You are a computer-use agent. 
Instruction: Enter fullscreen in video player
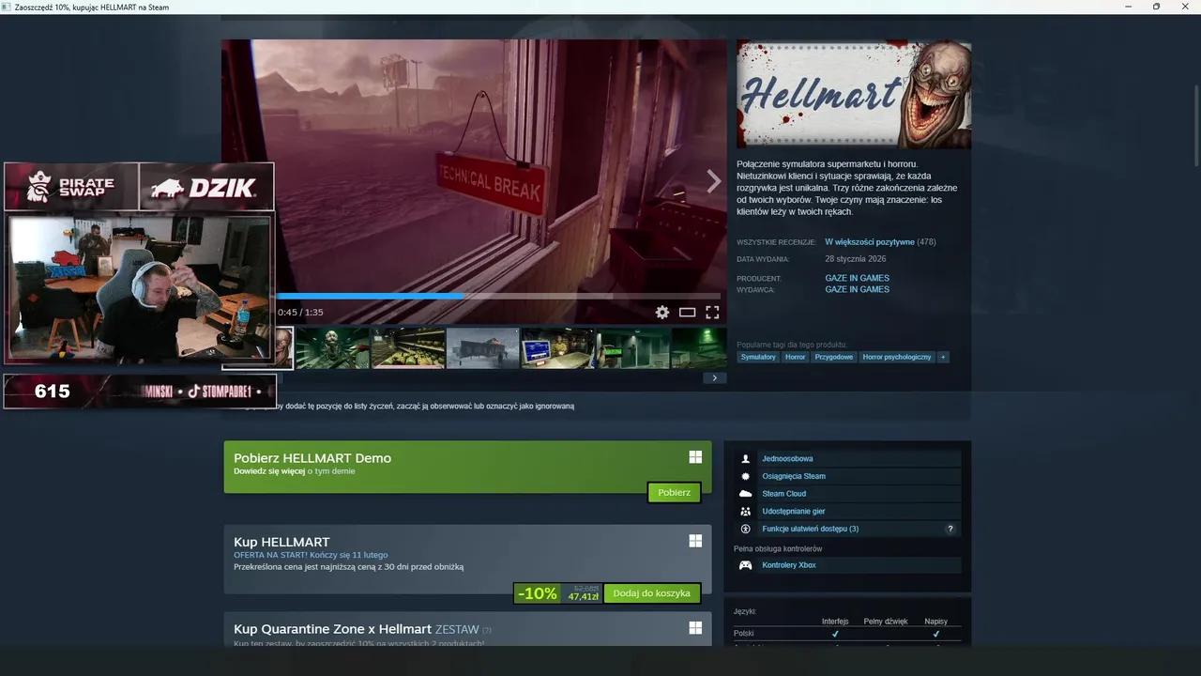712,313
